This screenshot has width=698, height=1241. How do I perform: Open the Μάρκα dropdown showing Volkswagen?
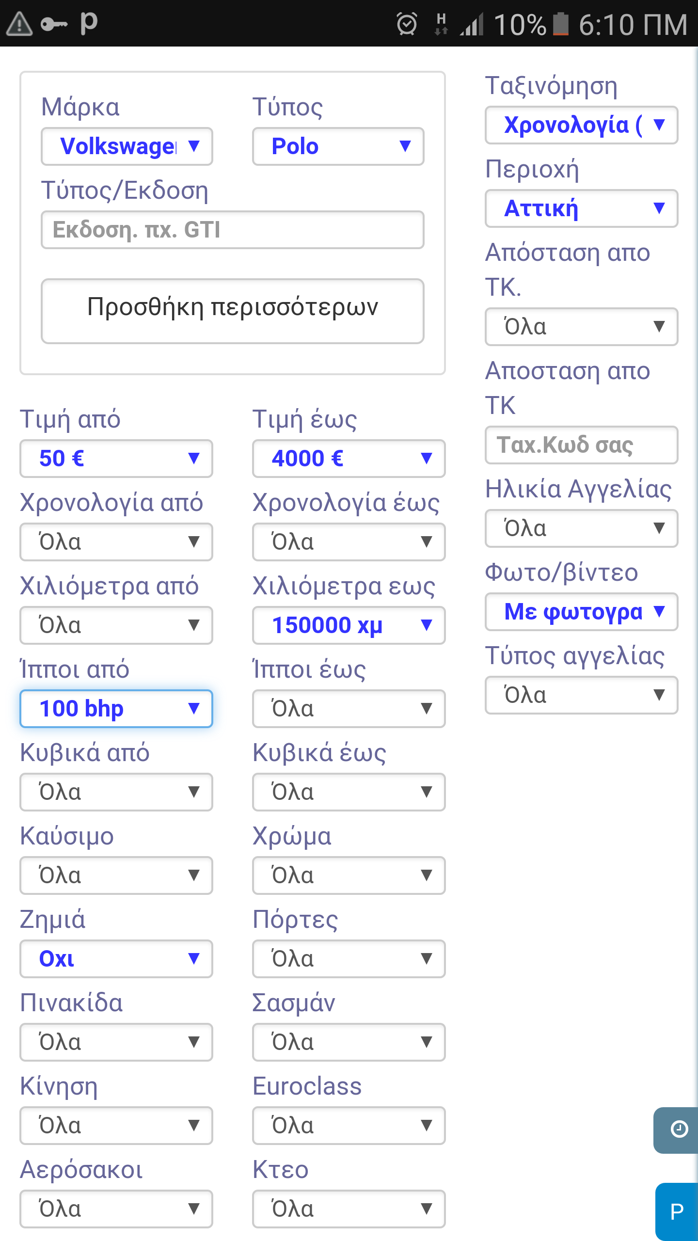pyautogui.click(x=127, y=146)
